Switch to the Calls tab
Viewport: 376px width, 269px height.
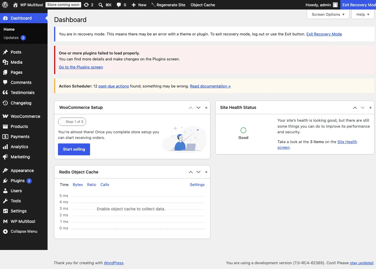tap(105, 185)
